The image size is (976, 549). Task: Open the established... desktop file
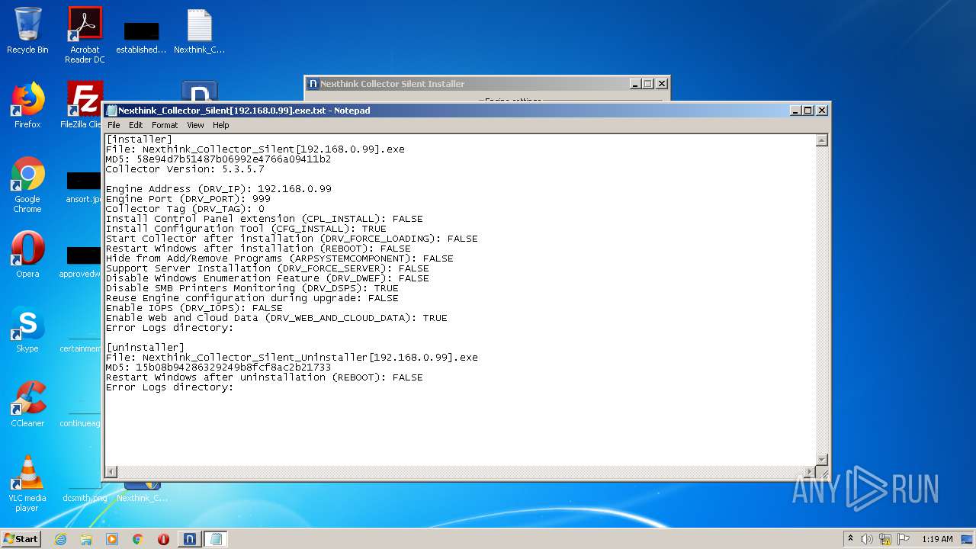(x=141, y=37)
